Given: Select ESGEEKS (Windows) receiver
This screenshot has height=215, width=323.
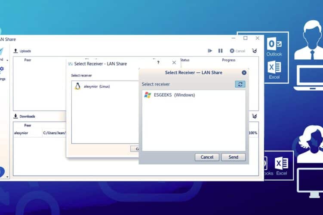Looking at the screenshot, I should coord(194,95).
